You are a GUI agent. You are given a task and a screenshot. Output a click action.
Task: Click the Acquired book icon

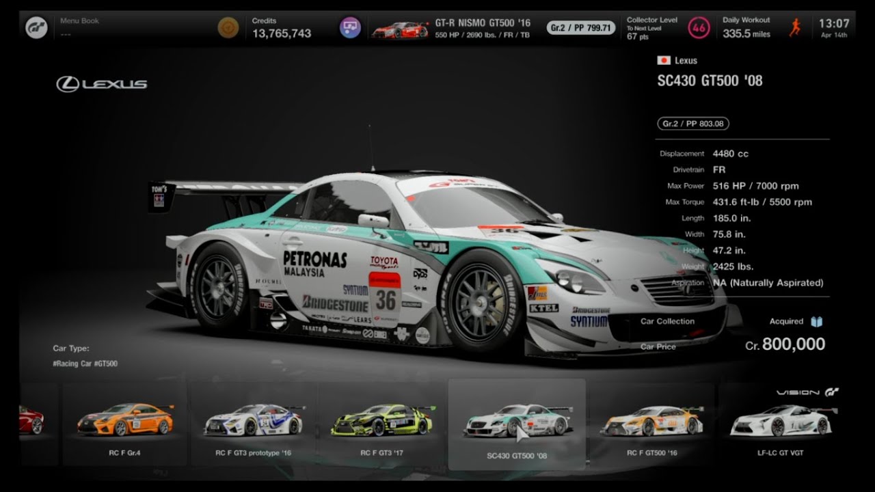[x=816, y=321]
